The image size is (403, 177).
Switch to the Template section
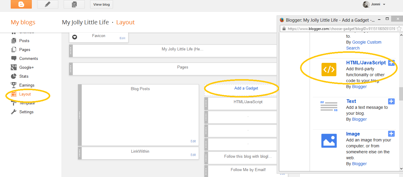point(25,103)
